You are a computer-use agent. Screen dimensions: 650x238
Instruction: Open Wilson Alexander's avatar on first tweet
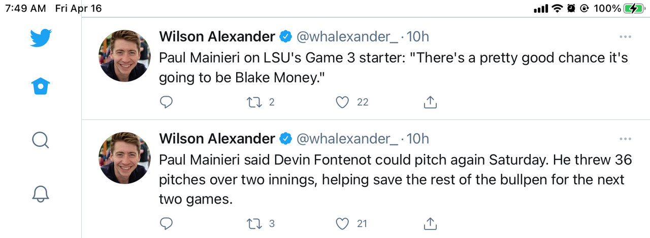pyautogui.click(x=124, y=56)
